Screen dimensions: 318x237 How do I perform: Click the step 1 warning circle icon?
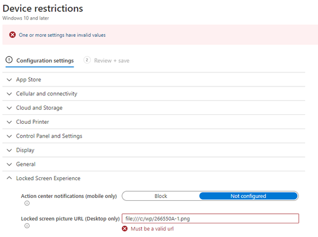[x=9, y=60]
